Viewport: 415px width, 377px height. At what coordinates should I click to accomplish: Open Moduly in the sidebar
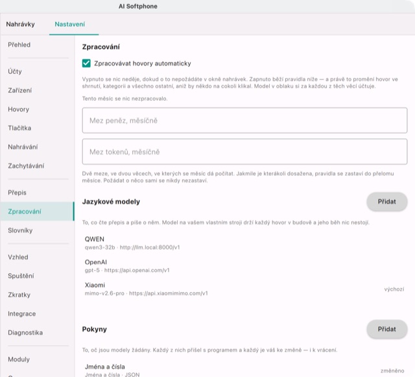37,359
